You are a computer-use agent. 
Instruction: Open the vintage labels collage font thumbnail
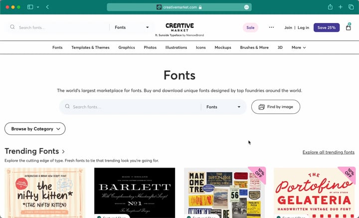point(224,193)
